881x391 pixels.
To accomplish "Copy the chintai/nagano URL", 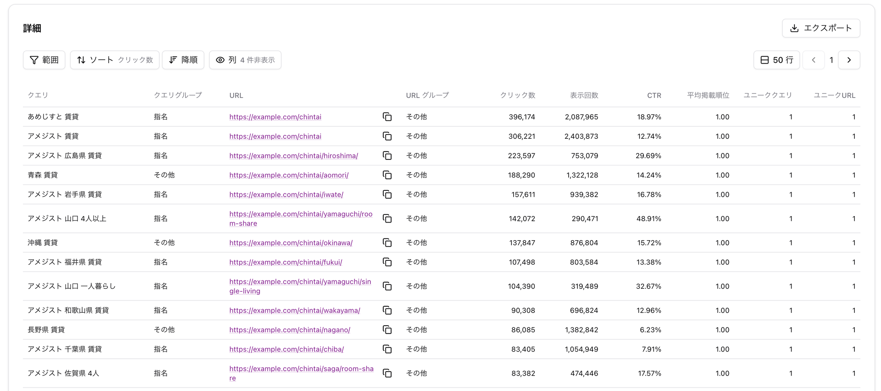I will [387, 330].
